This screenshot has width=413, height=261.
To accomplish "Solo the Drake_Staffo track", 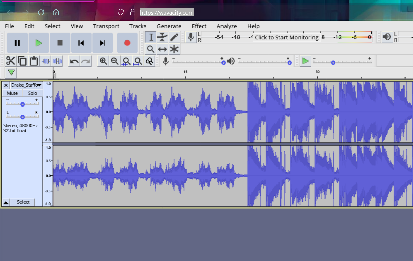I will tap(33, 93).
